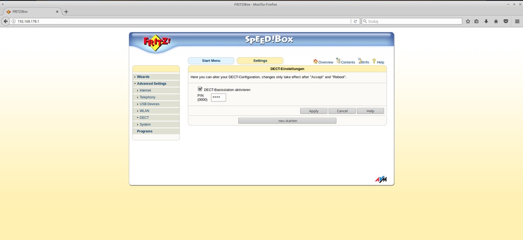This screenshot has width=523, height=240.
Task: Click the site info icon in address bar
Action: (x=13, y=21)
